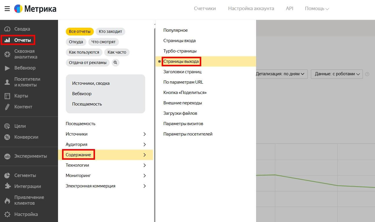The image size is (375, 222).
Task: Select the Откуда filter chip
Action: click(x=76, y=42)
